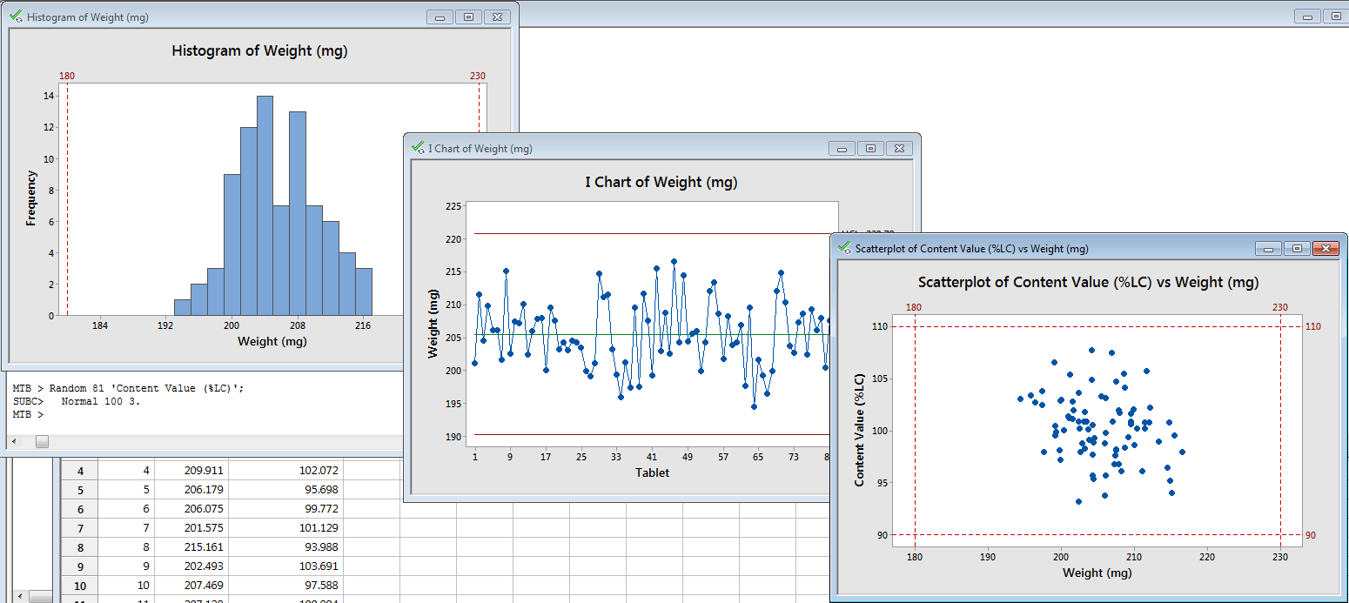The height and width of the screenshot is (603, 1349).
Task: Select the green center line in I Chart
Action: point(653,335)
